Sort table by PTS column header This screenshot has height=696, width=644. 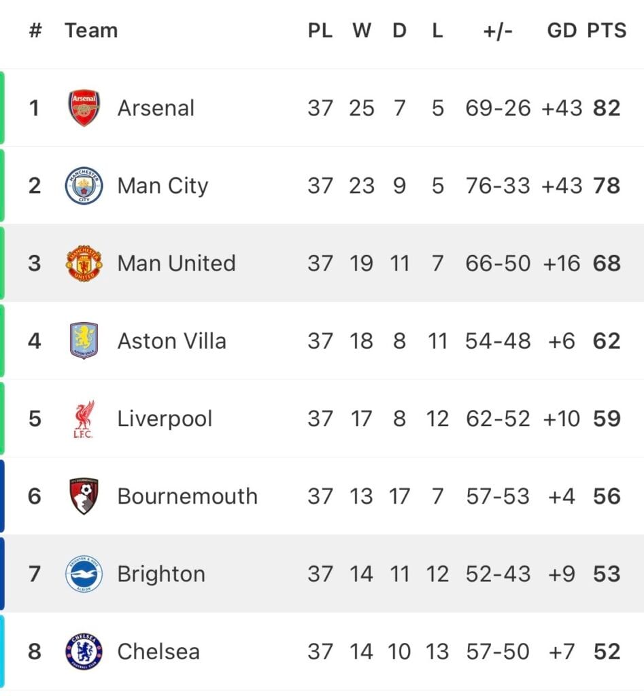point(606,31)
